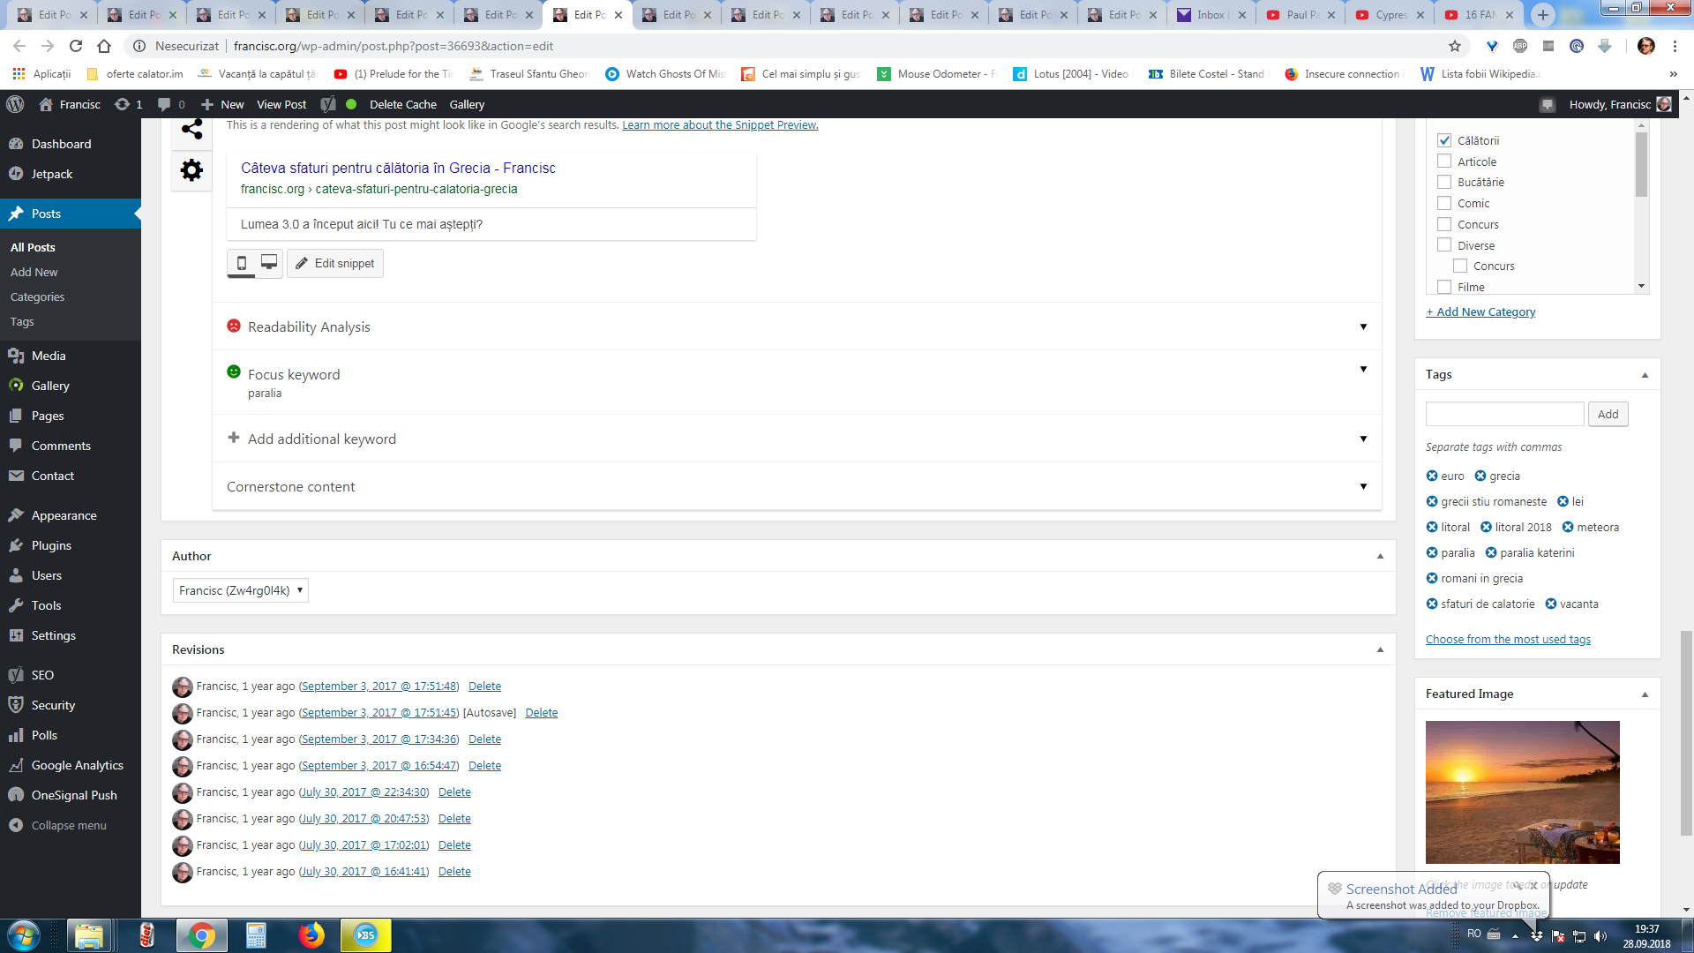Screen dimensions: 1694x953
Task: Open Yoast advanced settings gear icon
Action: point(191,170)
